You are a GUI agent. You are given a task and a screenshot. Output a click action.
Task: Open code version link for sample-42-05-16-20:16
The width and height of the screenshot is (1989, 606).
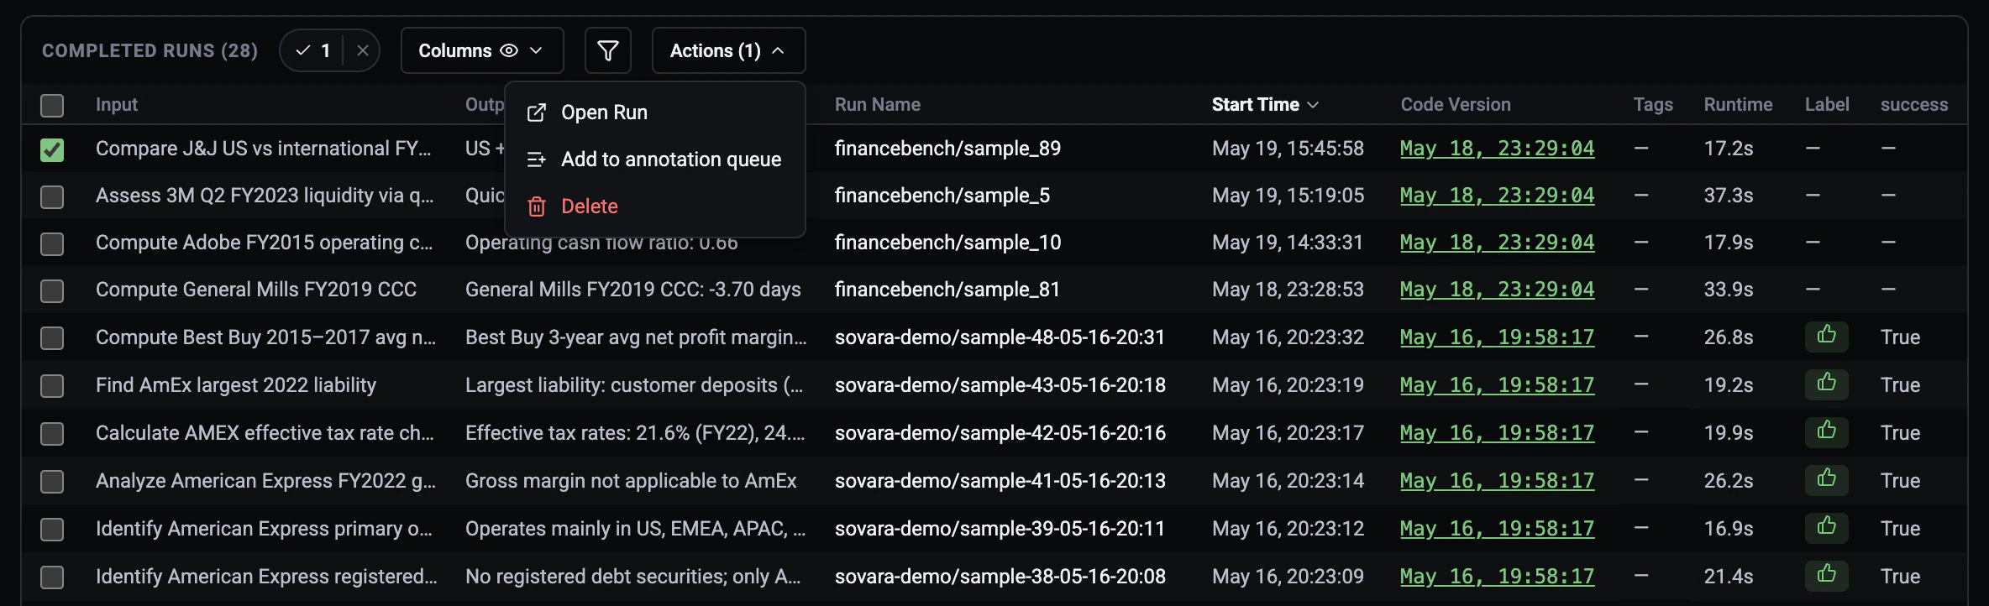tap(1497, 433)
